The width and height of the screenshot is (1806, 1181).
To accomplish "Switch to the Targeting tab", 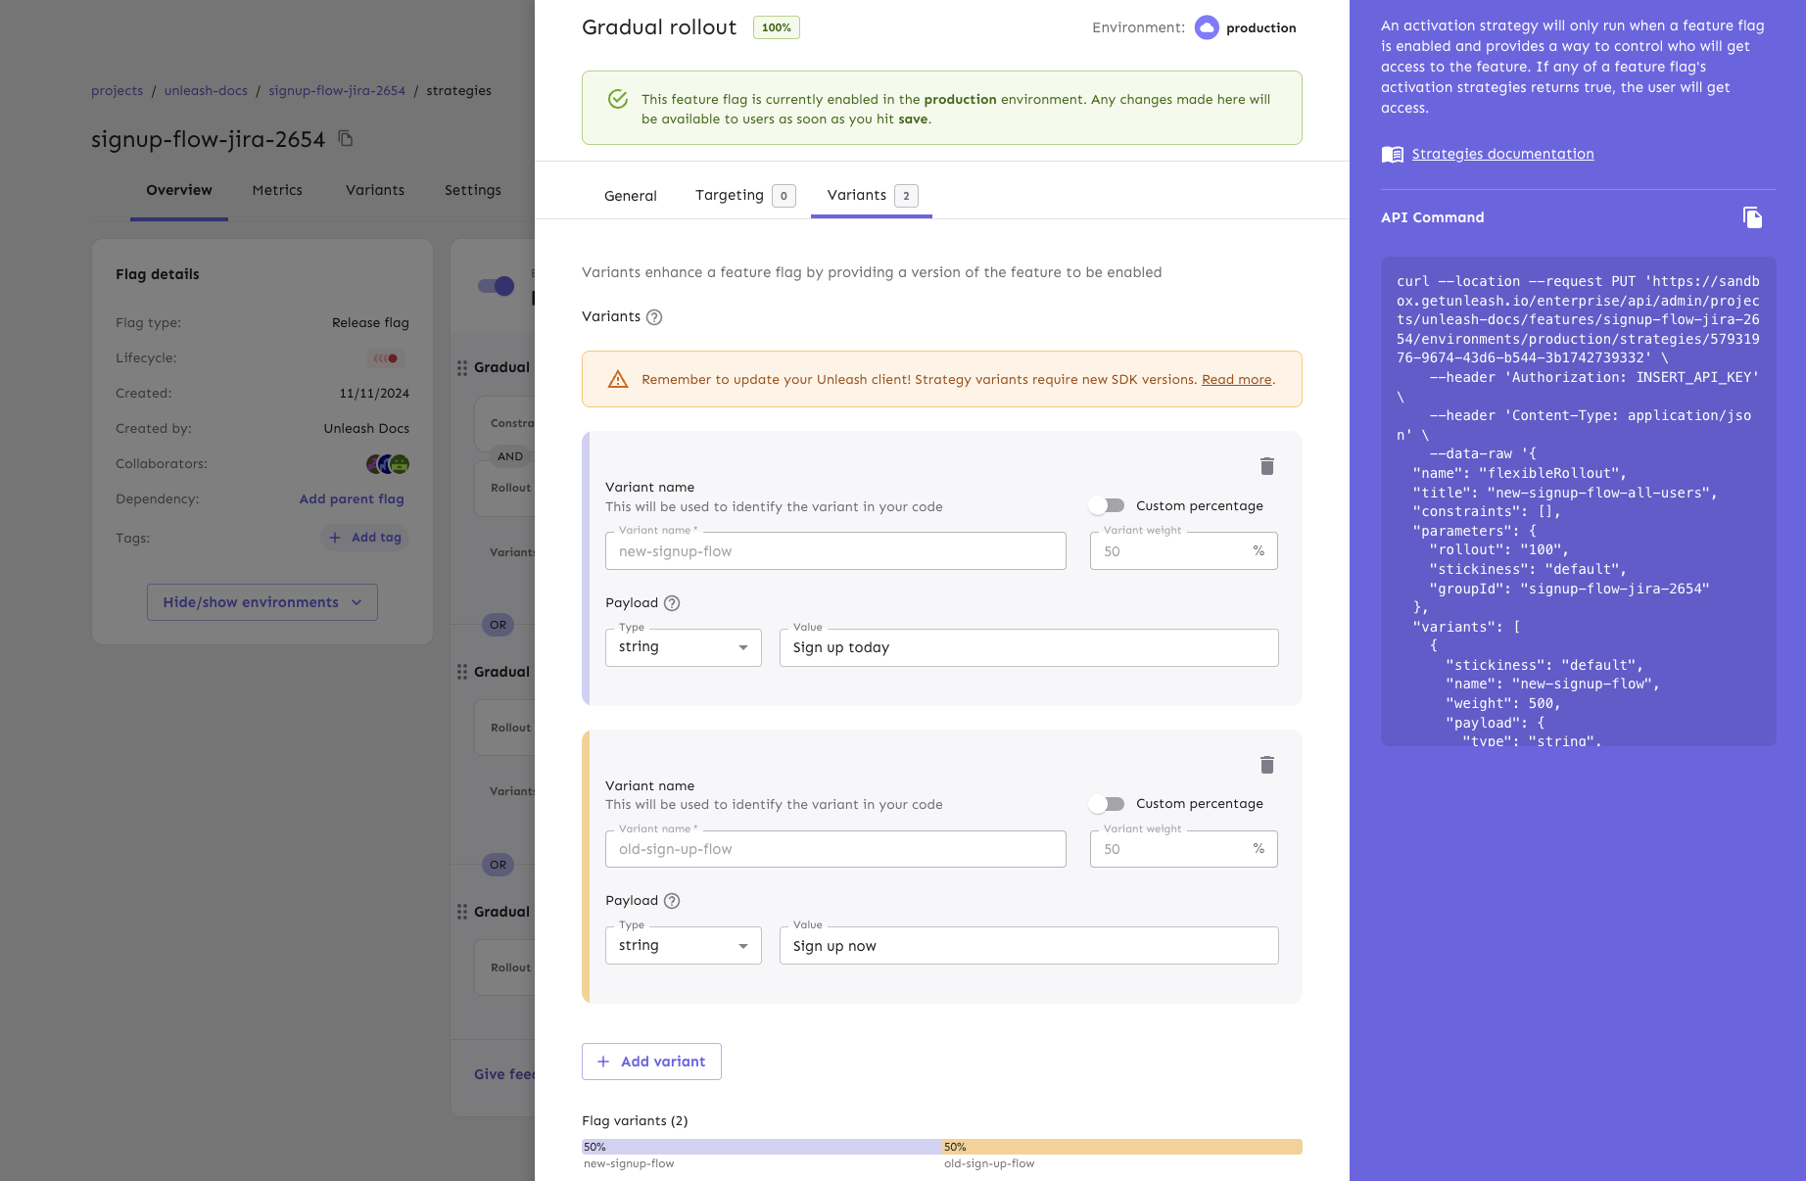I will point(743,196).
